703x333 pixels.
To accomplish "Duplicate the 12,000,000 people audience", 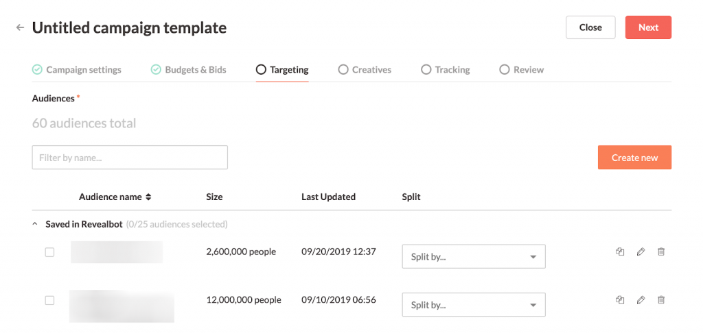I will coord(620,299).
